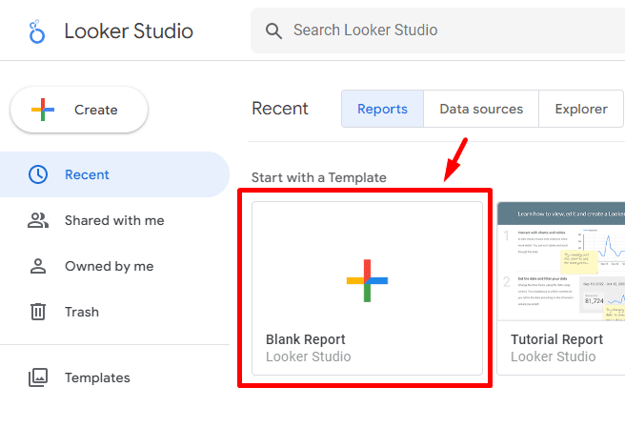The image size is (625, 428).
Task: Select the Tutorial Report title text
Action: tap(556, 339)
